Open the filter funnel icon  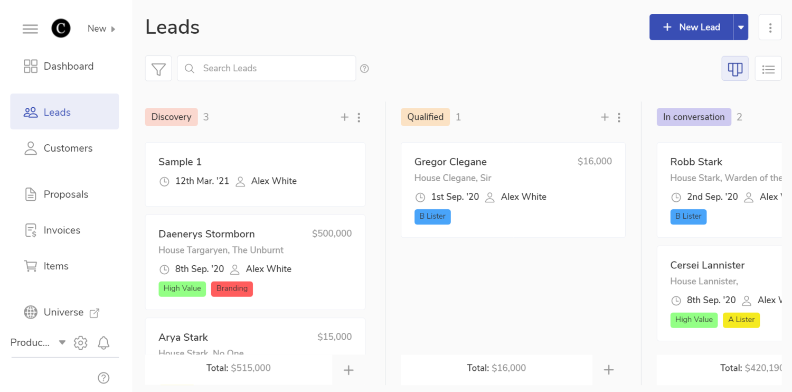(158, 69)
